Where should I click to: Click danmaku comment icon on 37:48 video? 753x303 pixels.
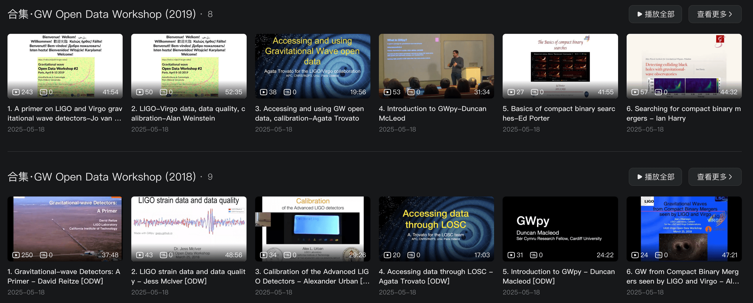pos(44,255)
